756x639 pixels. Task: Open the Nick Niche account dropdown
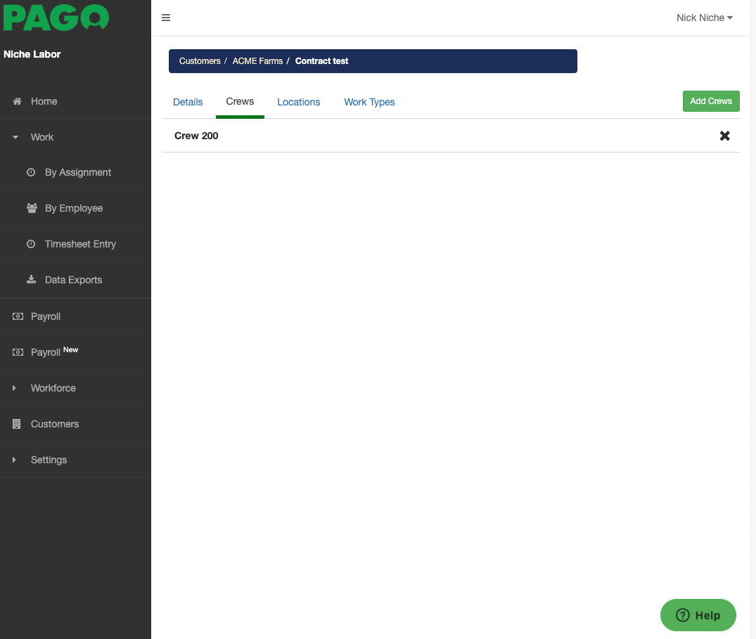coord(704,18)
